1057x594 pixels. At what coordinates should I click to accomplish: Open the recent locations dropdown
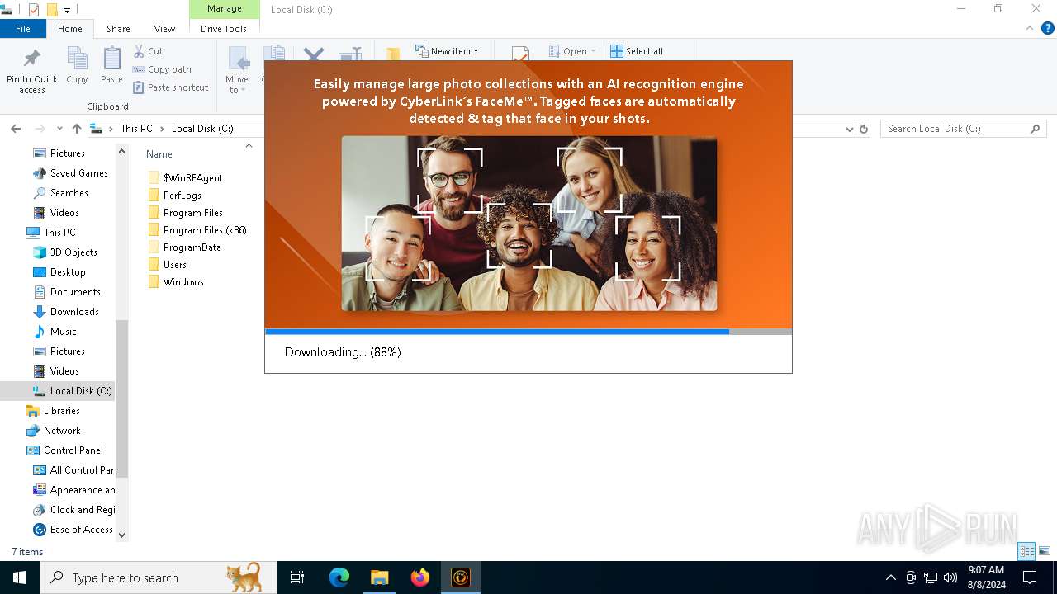[59, 129]
